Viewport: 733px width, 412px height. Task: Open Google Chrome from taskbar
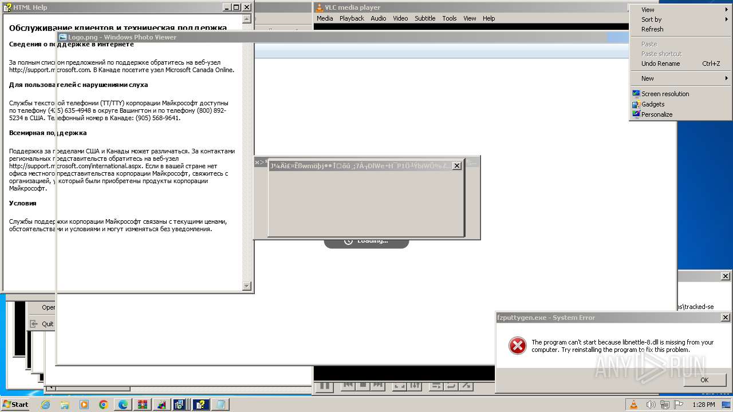coord(104,405)
